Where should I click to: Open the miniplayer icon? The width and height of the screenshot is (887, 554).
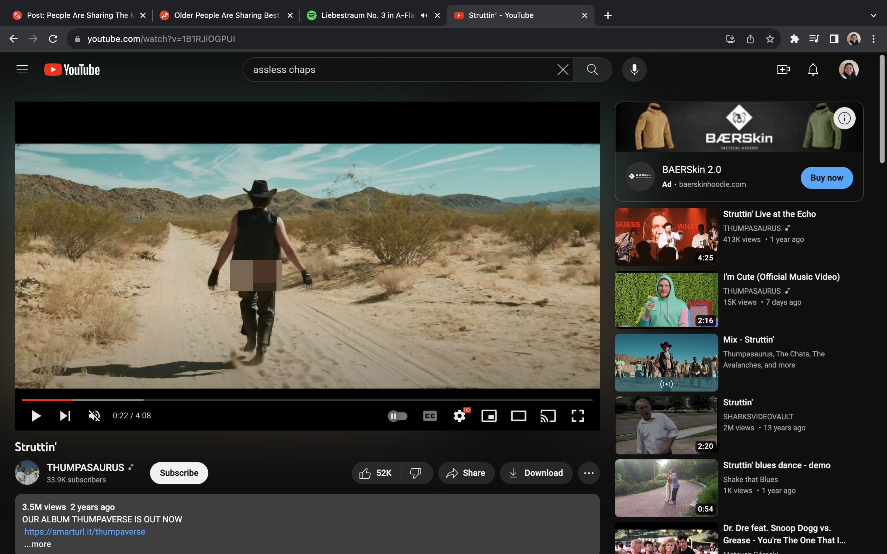(489, 416)
